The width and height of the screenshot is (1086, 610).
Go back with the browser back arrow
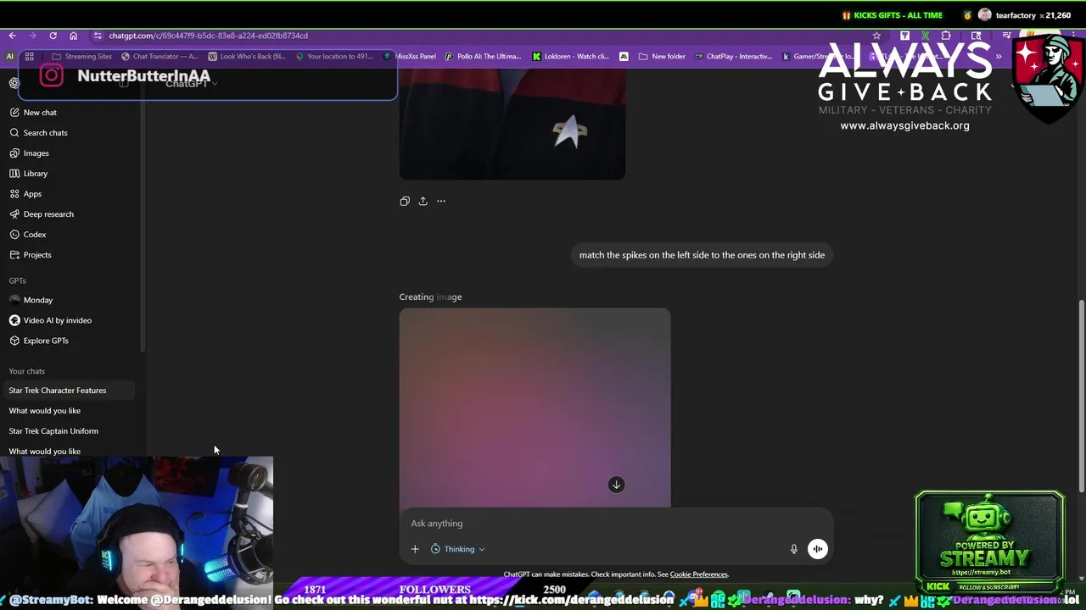(x=12, y=36)
